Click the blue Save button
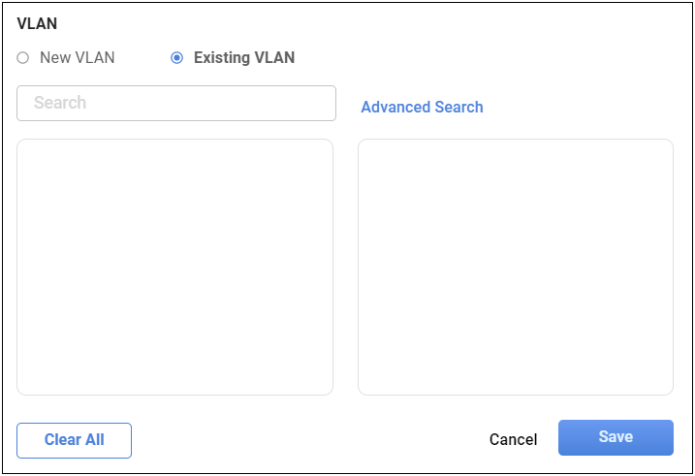This screenshot has height=476, width=695. click(x=616, y=437)
